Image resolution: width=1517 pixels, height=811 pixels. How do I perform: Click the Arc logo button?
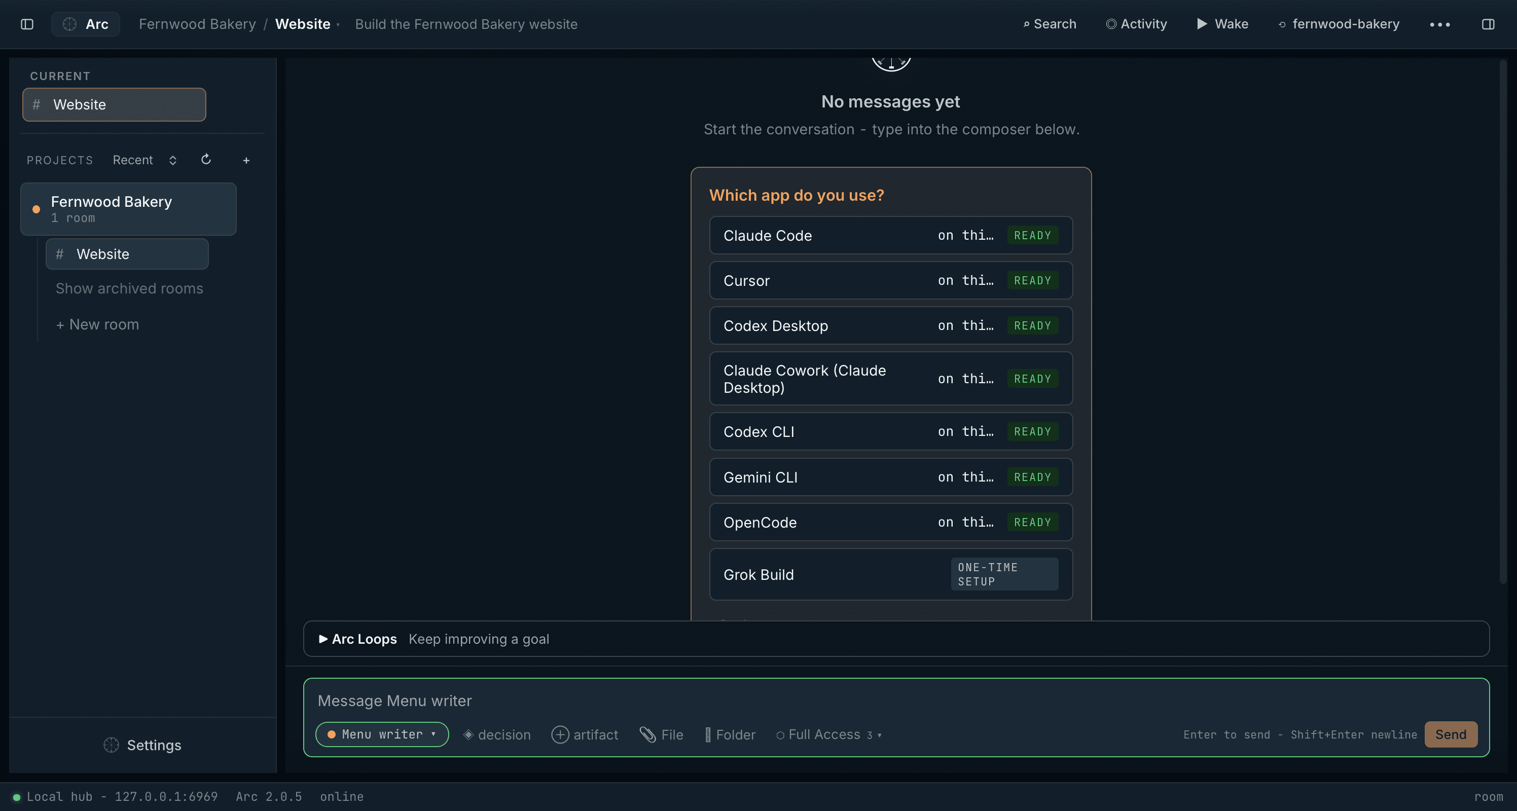[85, 24]
